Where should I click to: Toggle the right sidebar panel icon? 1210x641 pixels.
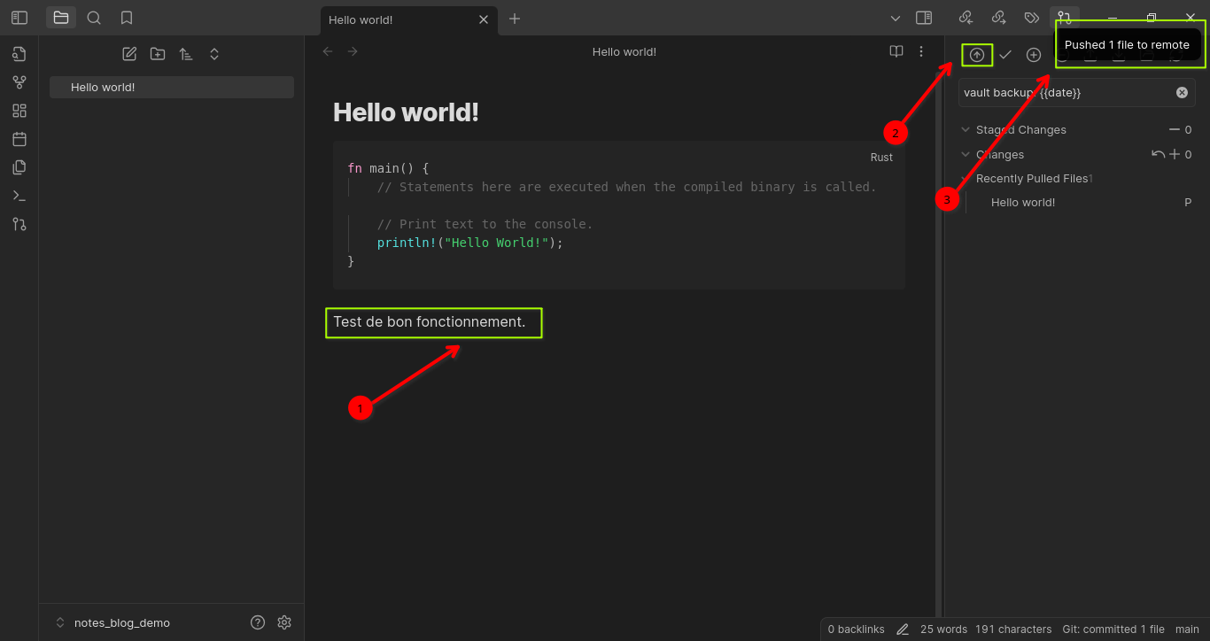coord(924,18)
